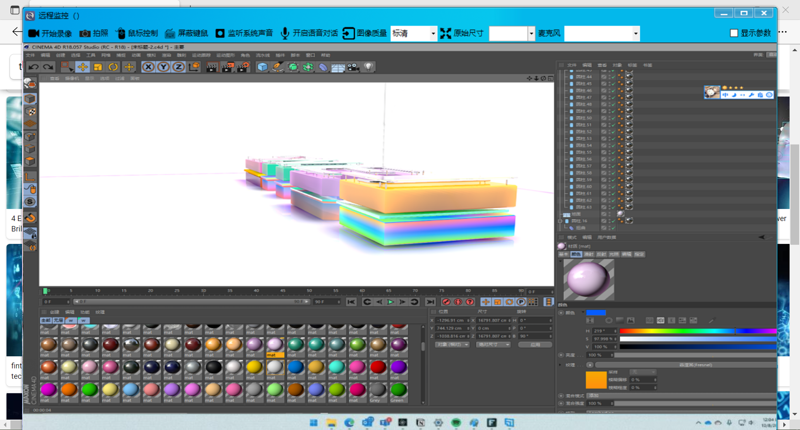Click the blue color swatch
This screenshot has width=800, height=430.
point(596,313)
